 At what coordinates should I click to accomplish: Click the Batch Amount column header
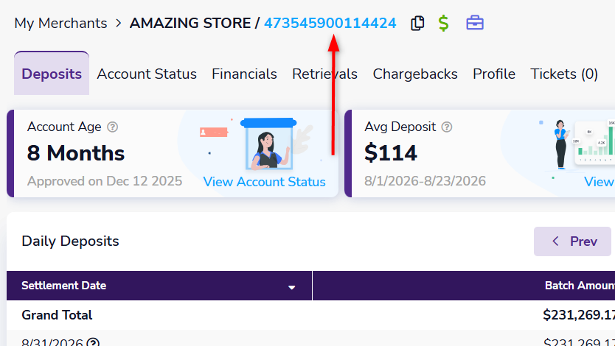coord(580,286)
